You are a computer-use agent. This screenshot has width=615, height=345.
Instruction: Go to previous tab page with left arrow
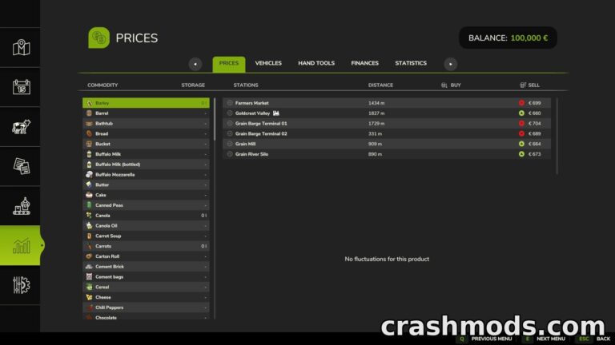(x=195, y=64)
